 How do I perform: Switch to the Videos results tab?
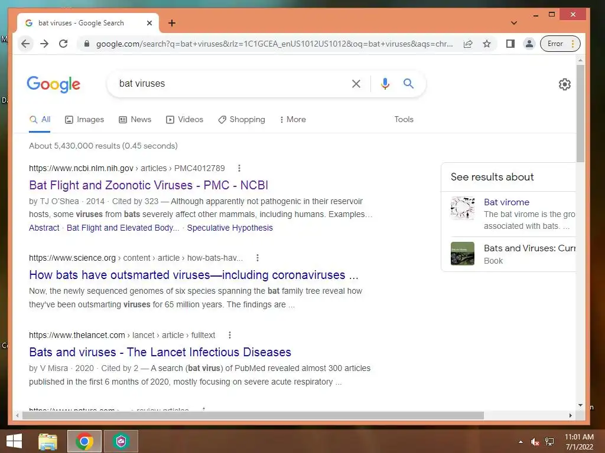pos(184,119)
